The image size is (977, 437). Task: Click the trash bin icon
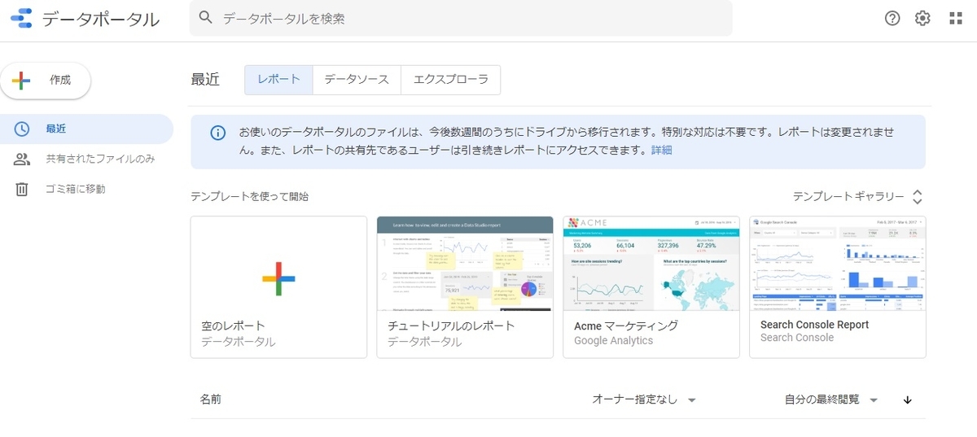coord(22,189)
